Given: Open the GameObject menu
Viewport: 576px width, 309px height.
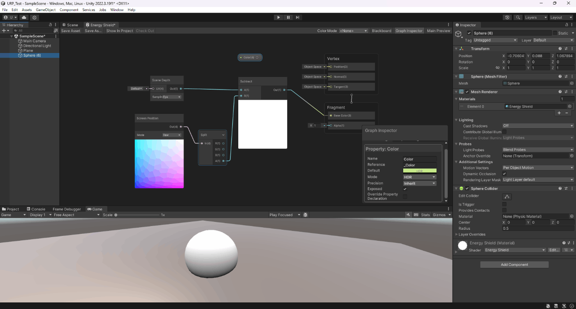Looking at the screenshot, I should coord(45,9).
